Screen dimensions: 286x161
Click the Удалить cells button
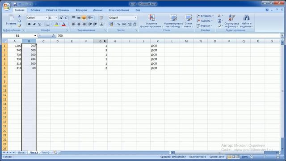(204, 21)
